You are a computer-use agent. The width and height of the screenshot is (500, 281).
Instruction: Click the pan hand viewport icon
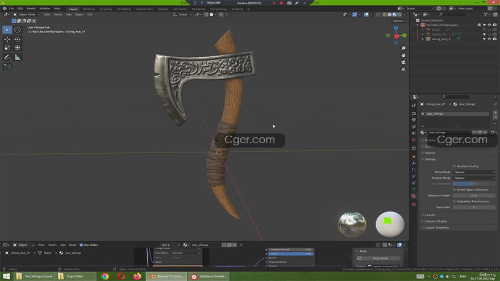[x=403, y=54]
